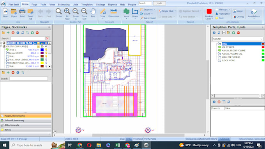
Task: Click the Print icon in the ribbon
Action: pyautogui.click(x=22, y=13)
